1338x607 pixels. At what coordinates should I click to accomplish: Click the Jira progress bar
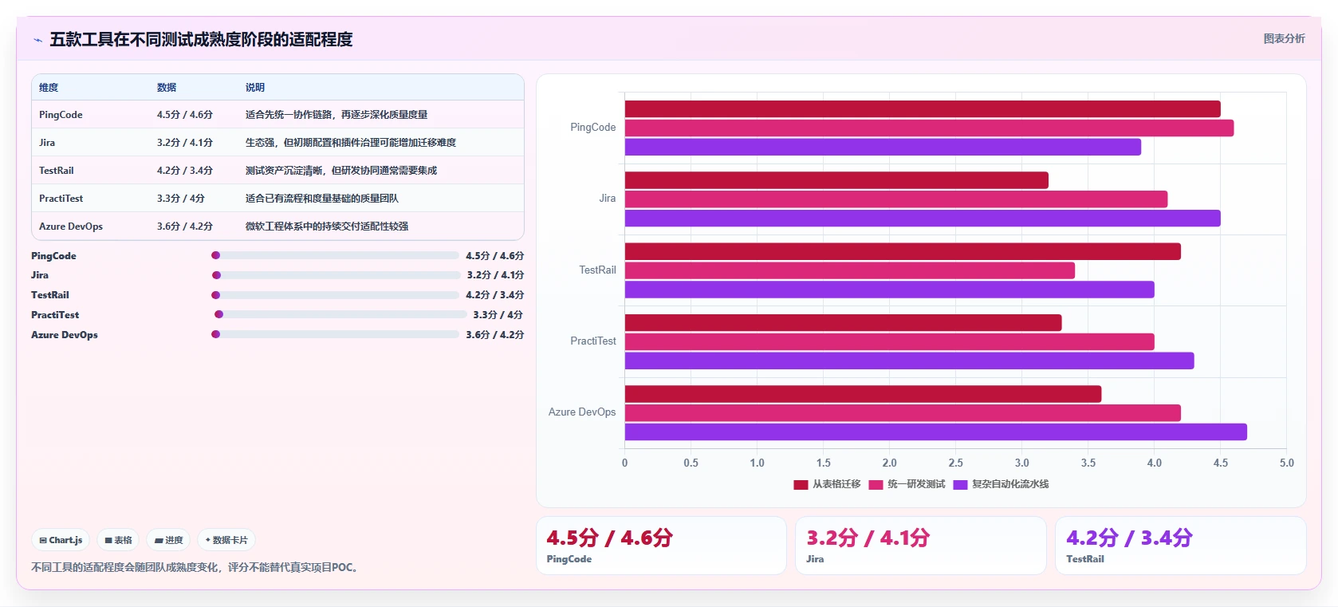(x=336, y=275)
